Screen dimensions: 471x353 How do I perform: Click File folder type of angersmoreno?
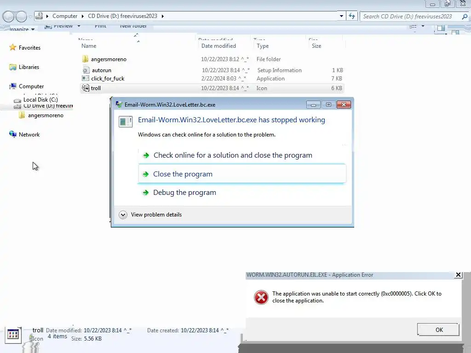pos(269,59)
